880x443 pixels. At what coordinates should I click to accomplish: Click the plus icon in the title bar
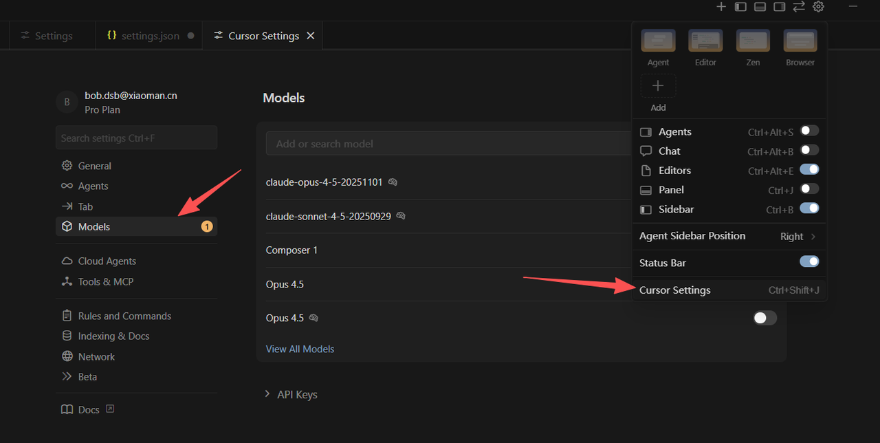click(x=720, y=7)
